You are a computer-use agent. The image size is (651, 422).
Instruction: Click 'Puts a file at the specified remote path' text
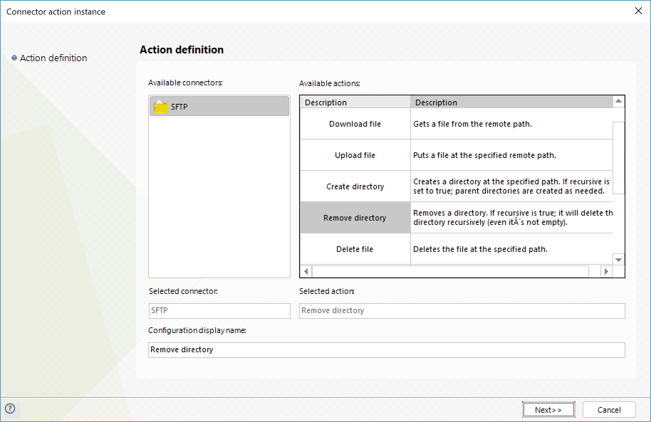(x=484, y=155)
